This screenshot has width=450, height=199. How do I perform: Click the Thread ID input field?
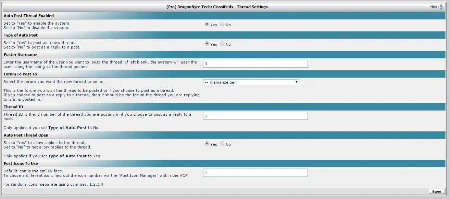(x=255, y=116)
